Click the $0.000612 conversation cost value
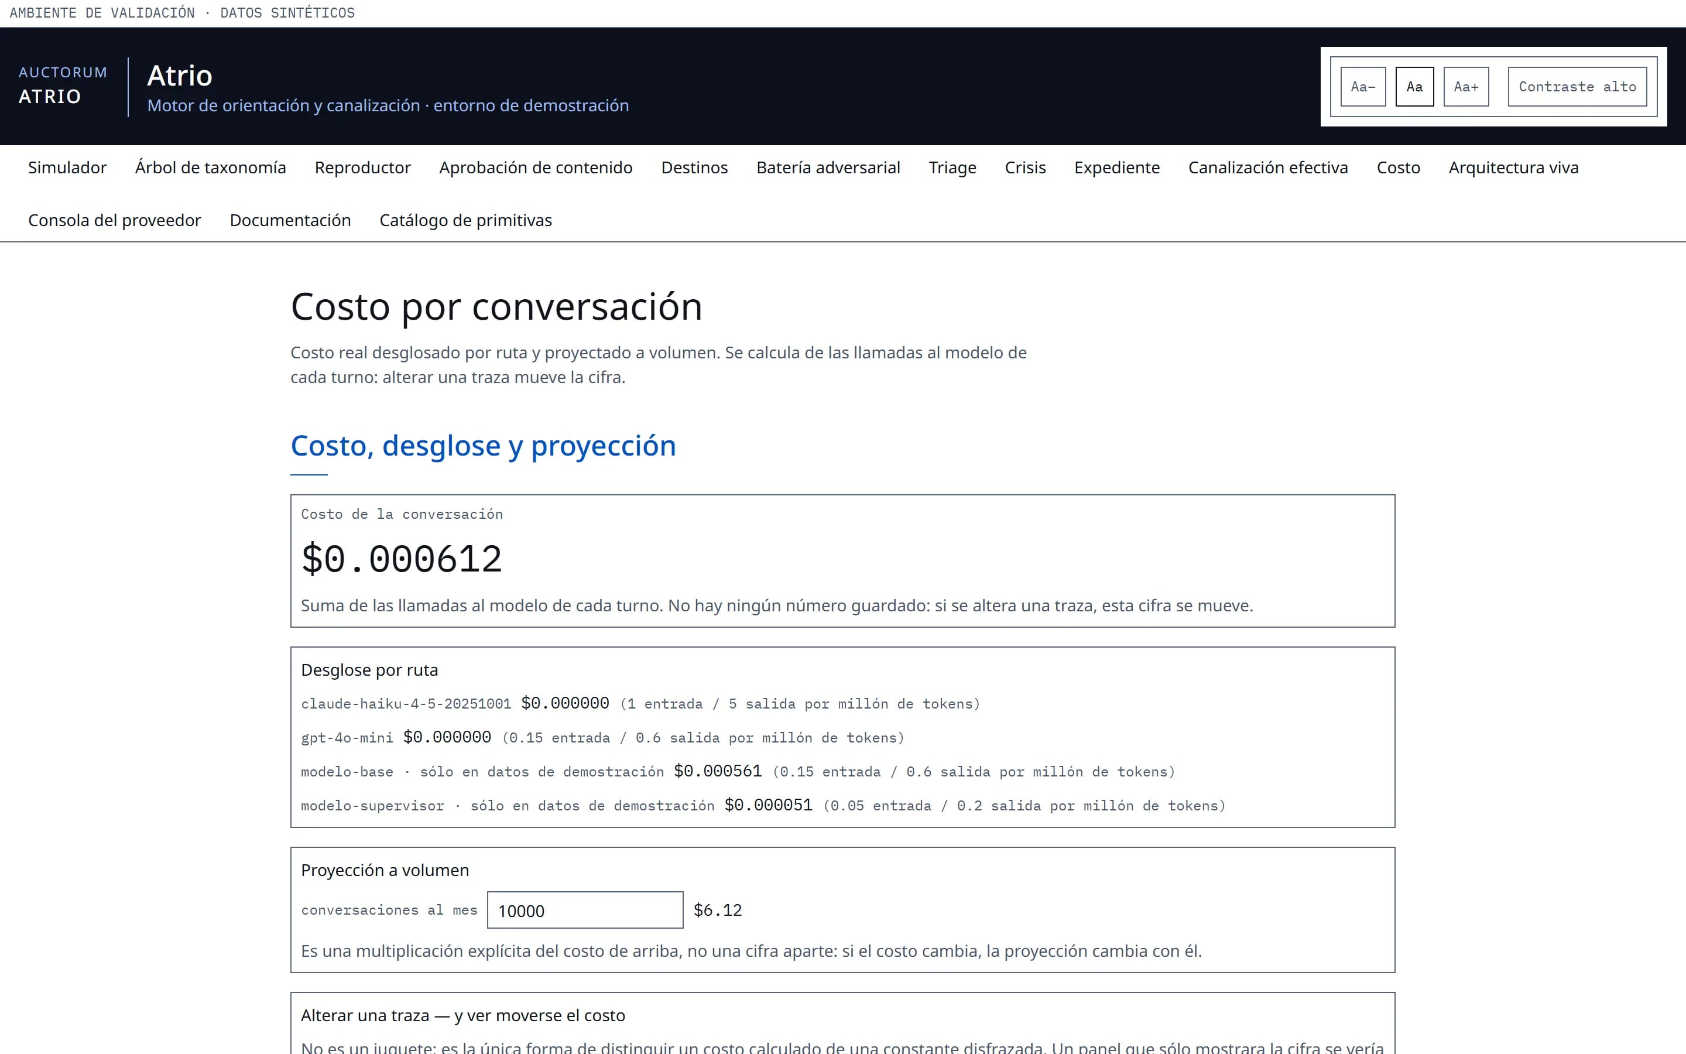Screen dimensions: 1686x1054 pyautogui.click(x=401, y=559)
